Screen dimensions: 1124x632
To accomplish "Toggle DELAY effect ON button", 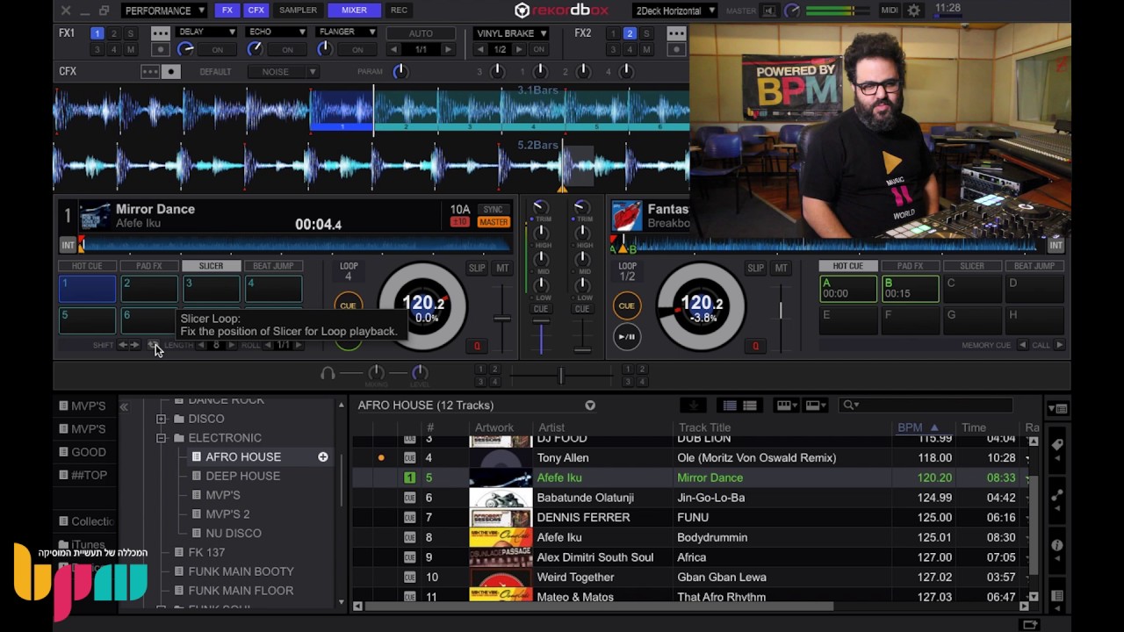I will pyautogui.click(x=217, y=50).
